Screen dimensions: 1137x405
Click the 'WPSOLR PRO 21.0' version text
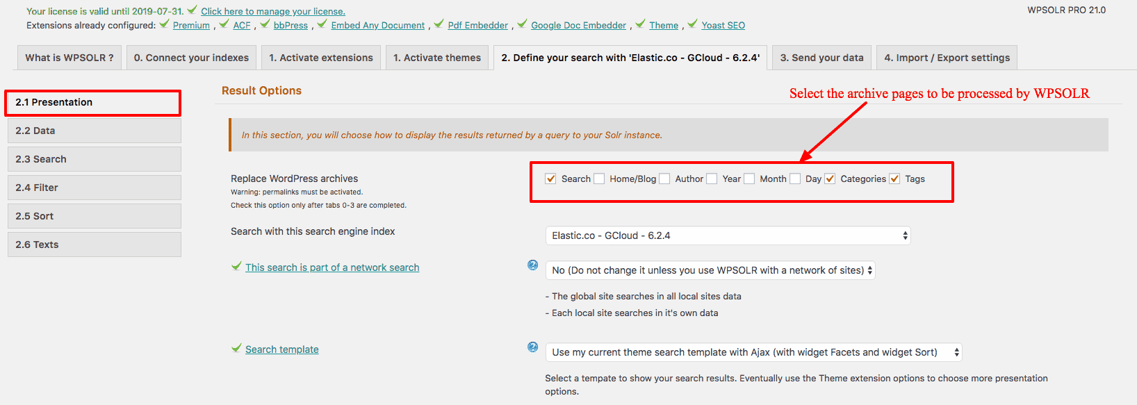pos(1067,10)
